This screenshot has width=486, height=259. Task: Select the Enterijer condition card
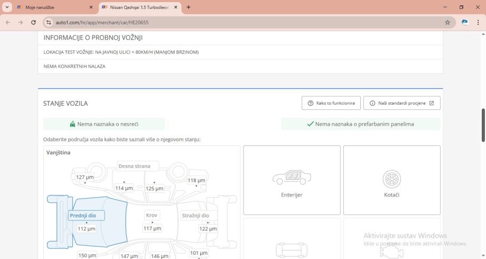[292, 180]
